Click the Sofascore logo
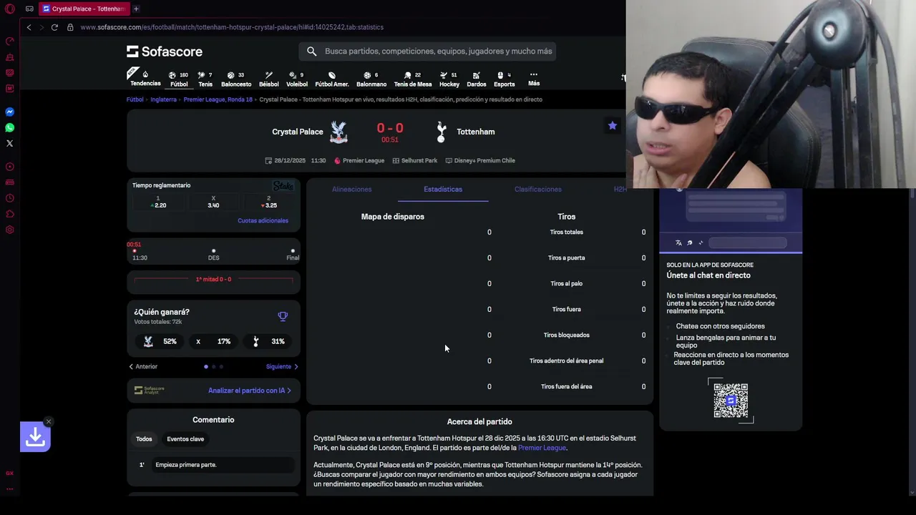The image size is (916, 515). coord(165,51)
